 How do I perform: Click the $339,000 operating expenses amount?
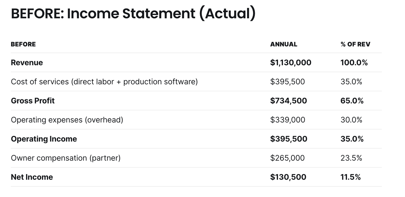pyautogui.click(x=288, y=120)
